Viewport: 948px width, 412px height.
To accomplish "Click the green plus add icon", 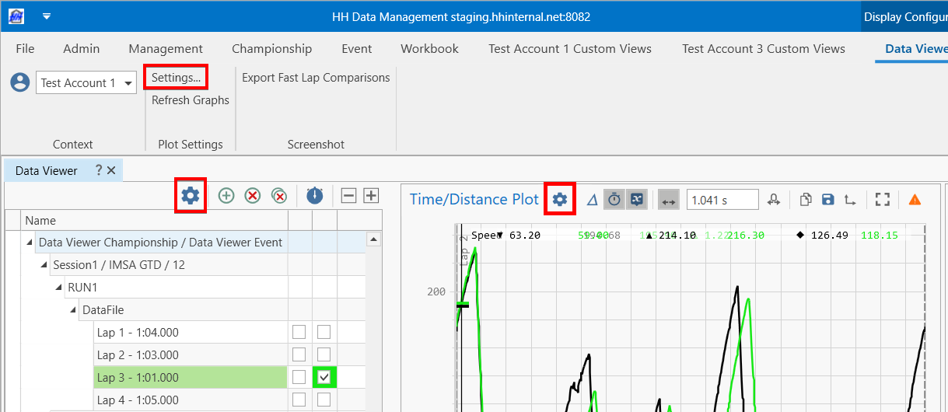I will coord(226,196).
